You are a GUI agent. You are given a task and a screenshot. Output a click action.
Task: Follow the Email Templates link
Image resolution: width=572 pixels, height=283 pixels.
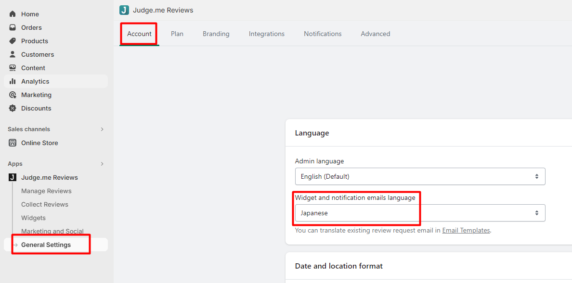(x=466, y=231)
